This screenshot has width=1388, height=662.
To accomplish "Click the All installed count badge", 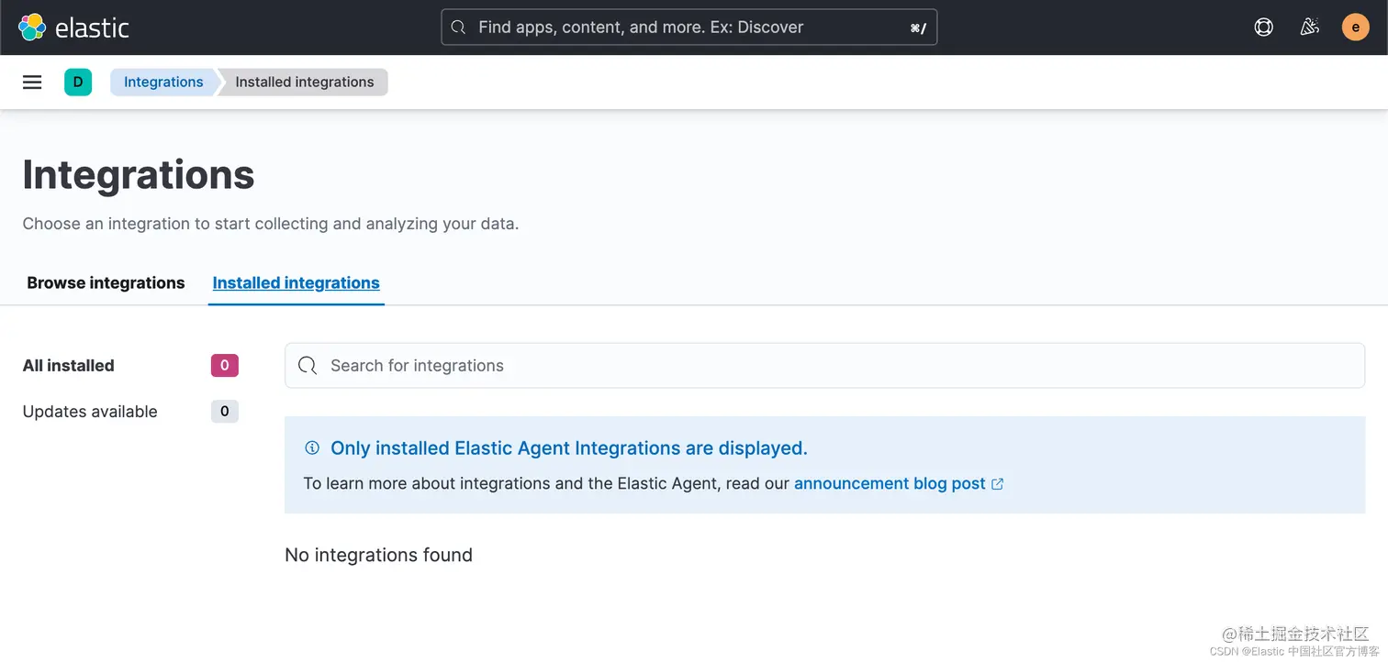I will pyautogui.click(x=225, y=366).
